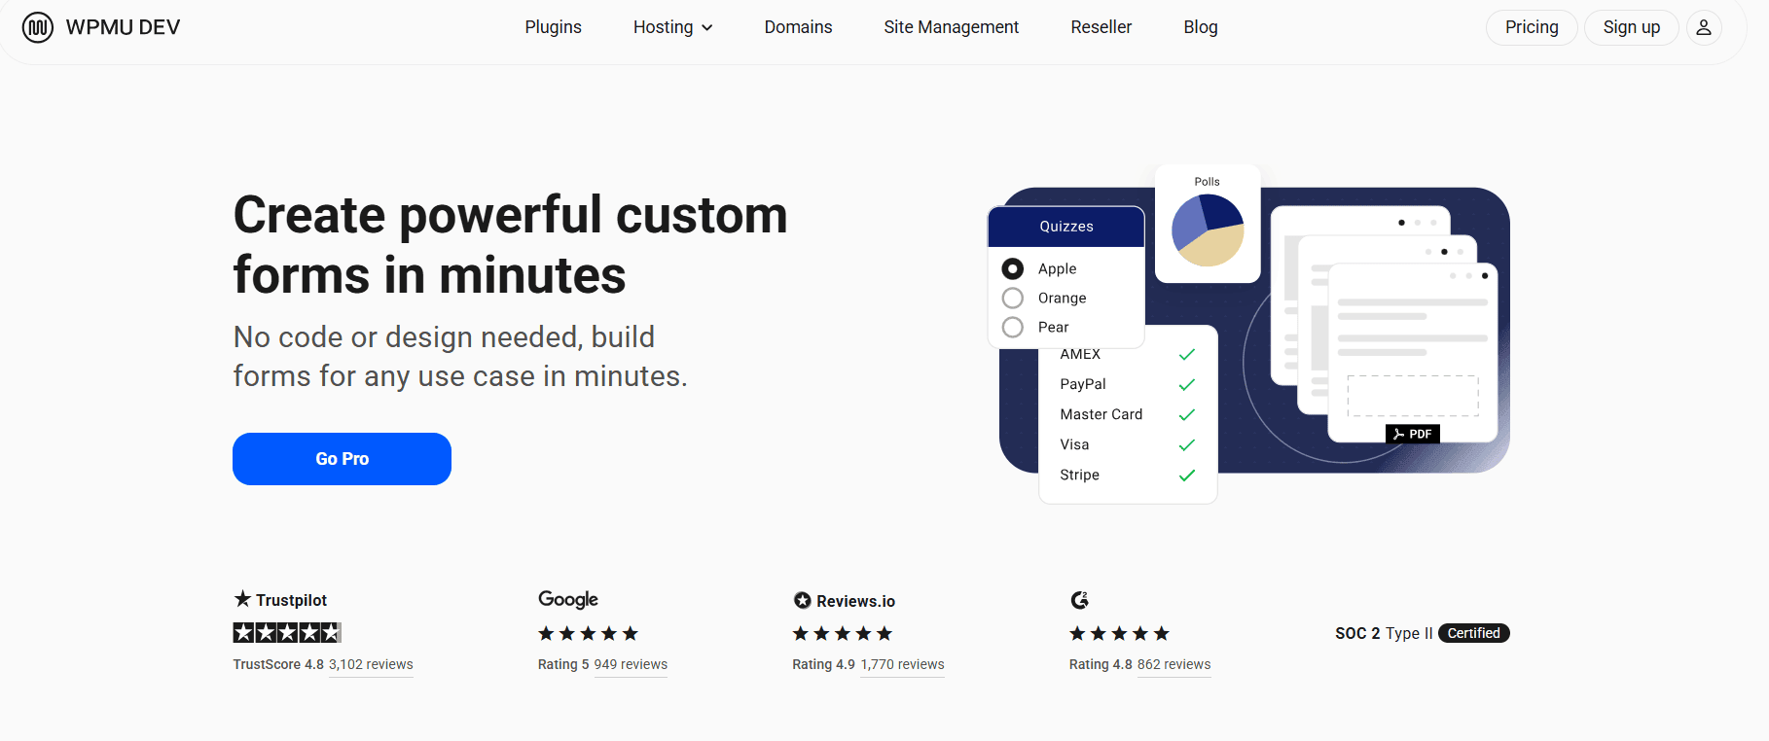Open the 862 reviews G2 link
1769x741 pixels.
click(1174, 665)
